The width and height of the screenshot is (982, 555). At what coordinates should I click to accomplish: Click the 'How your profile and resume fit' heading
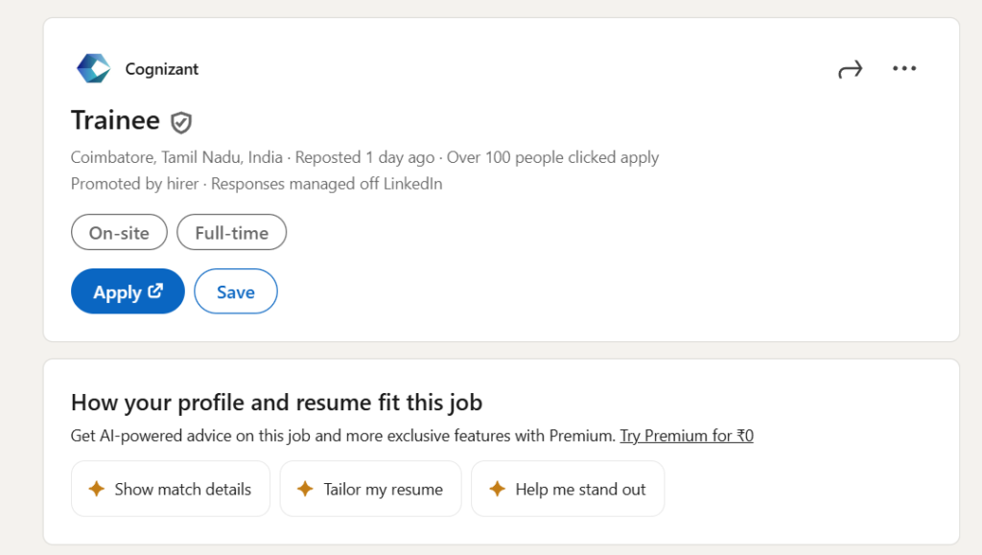276,403
